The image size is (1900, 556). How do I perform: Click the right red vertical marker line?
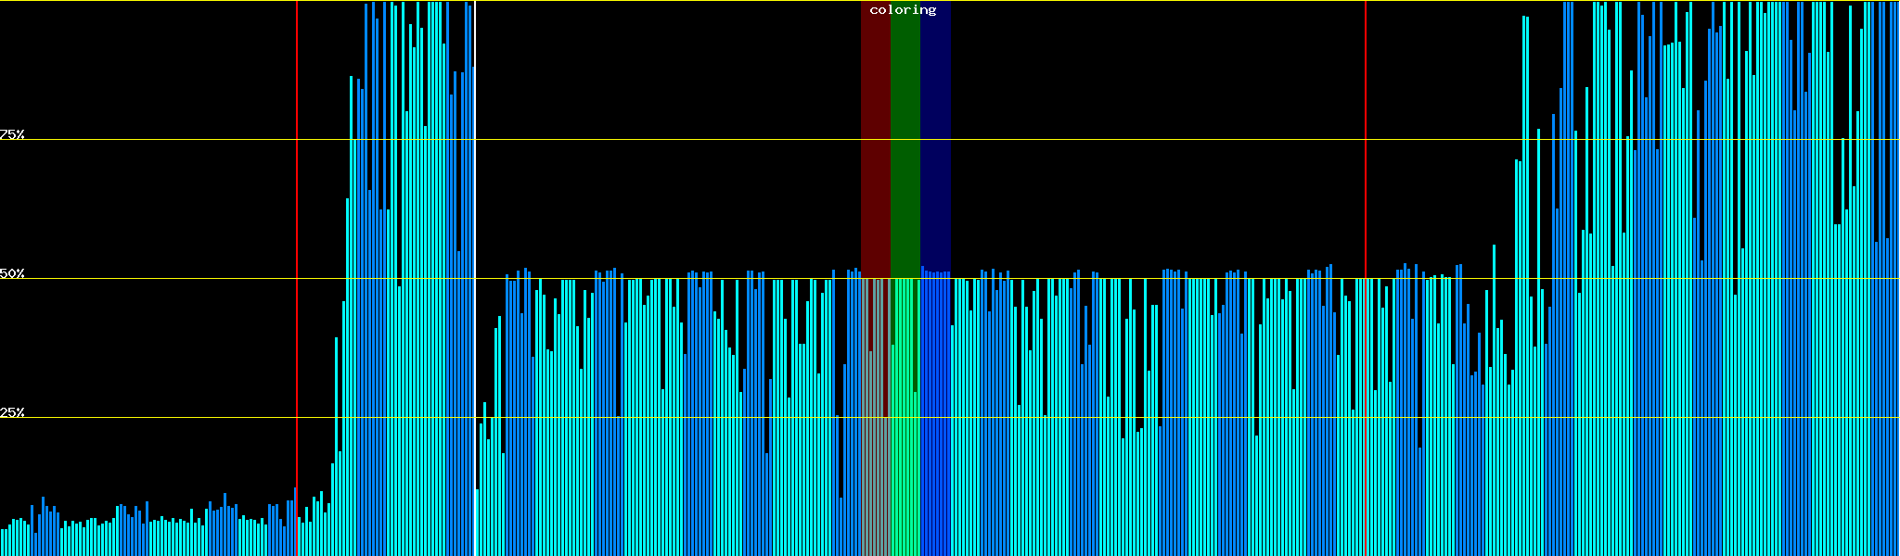pos(1366,185)
